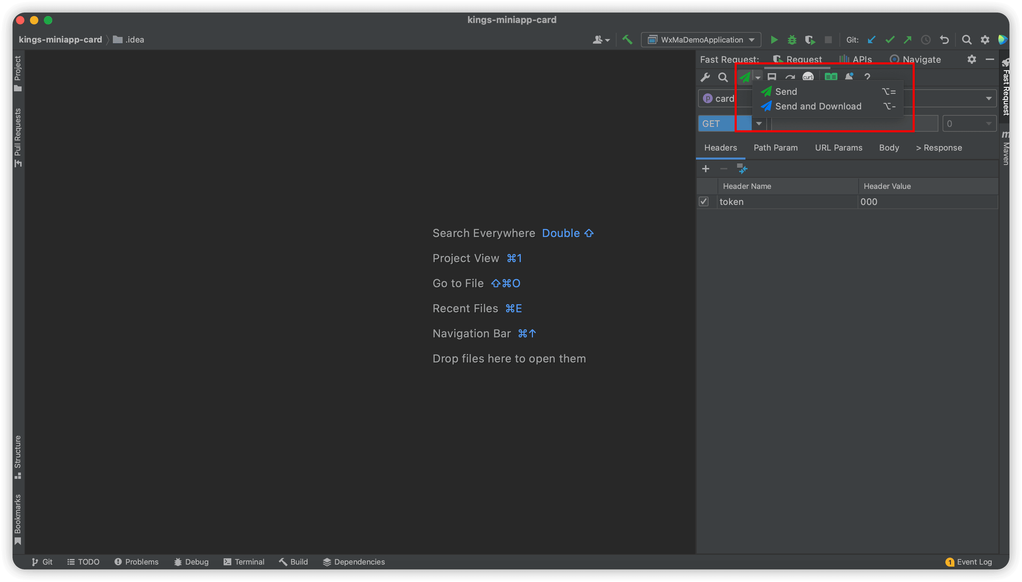This screenshot has width=1022, height=582.
Task: Expand the card project dropdown arrow
Action: coord(989,99)
